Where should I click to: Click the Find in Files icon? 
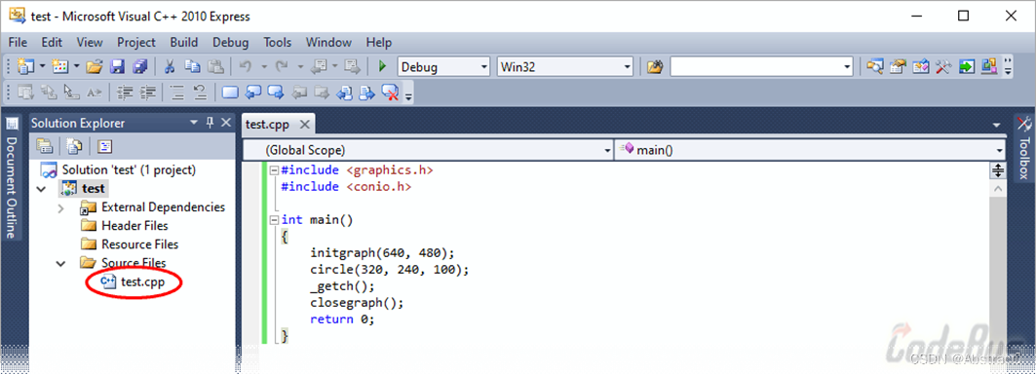pyautogui.click(x=654, y=67)
